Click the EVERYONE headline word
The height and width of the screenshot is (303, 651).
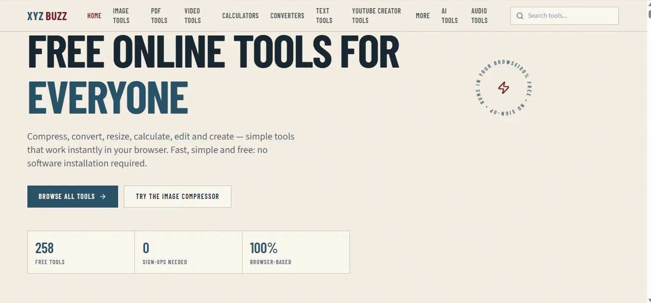tap(108, 98)
